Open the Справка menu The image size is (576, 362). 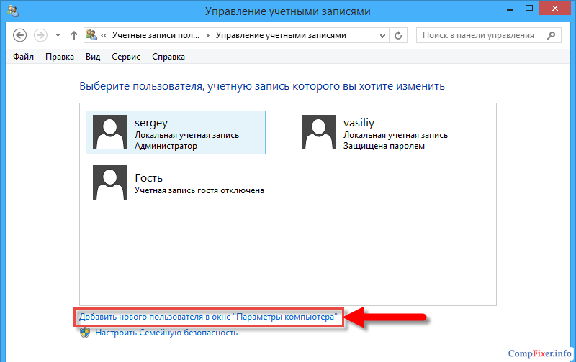(x=168, y=57)
